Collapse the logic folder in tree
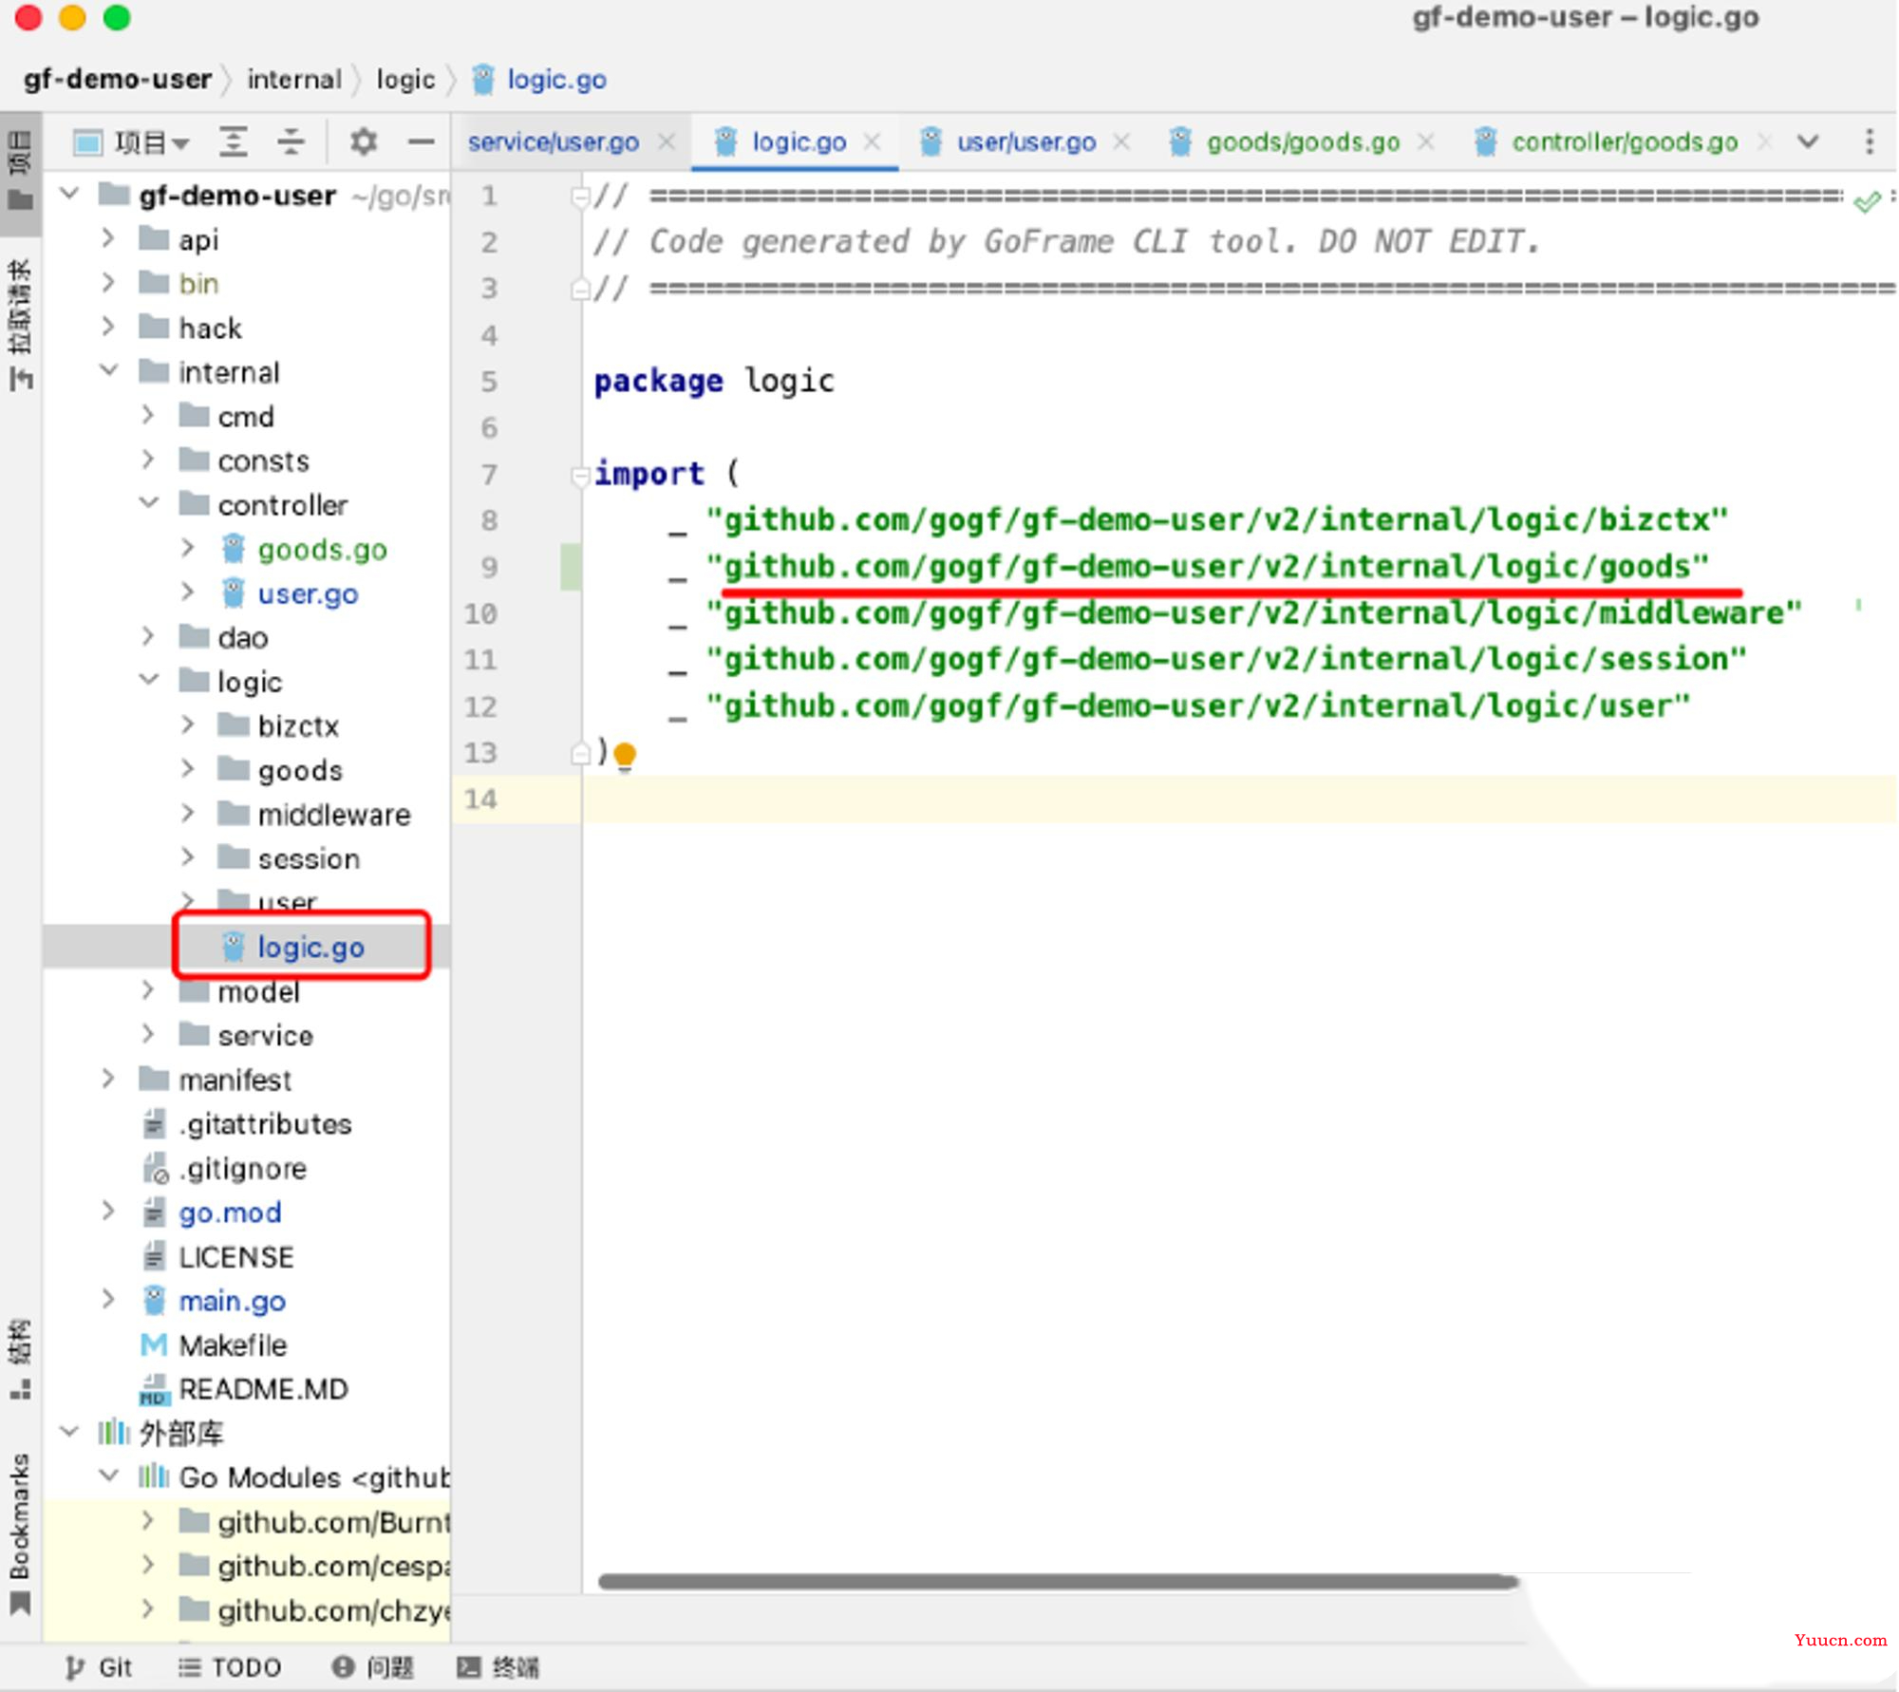This screenshot has width=1899, height=1692. pyautogui.click(x=149, y=680)
